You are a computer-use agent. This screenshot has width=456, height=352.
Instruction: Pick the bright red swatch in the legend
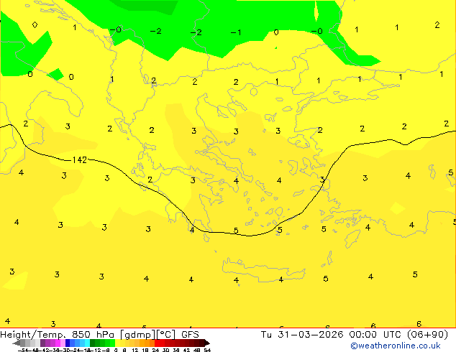click(157, 343)
